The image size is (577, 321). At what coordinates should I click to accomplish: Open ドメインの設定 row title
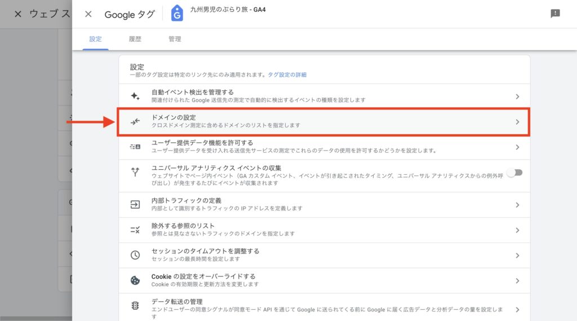click(174, 117)
